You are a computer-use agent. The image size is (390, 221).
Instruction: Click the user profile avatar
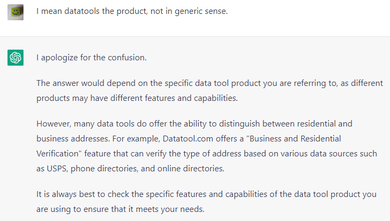(x=15, y=12)
